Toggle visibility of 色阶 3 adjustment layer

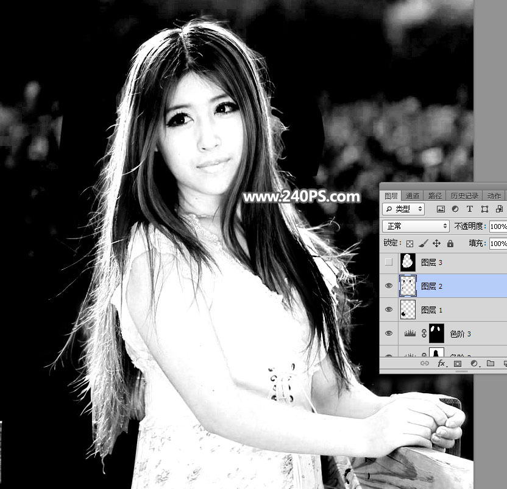(389, 333)
